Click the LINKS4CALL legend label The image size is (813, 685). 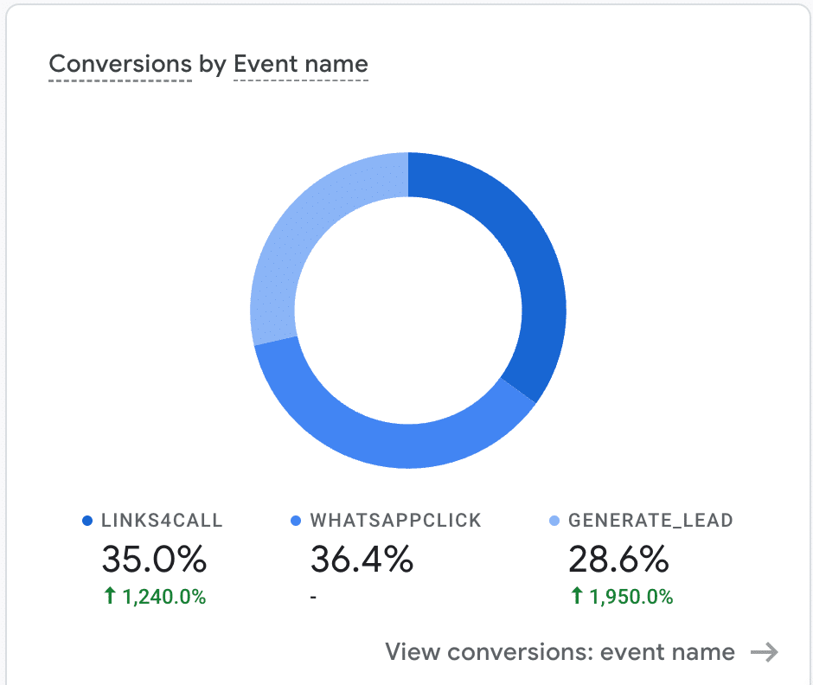point(162,521)
